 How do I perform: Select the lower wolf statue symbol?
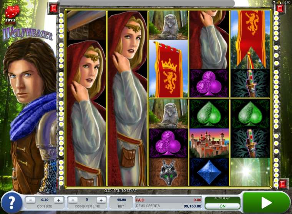pyautogui.click(x=169, y=114)
